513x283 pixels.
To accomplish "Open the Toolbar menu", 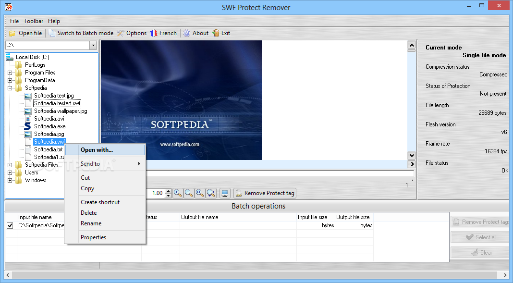I will point(33,21).
